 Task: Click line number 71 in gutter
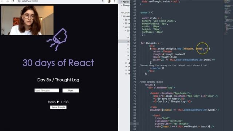click(x=135, y=82)
